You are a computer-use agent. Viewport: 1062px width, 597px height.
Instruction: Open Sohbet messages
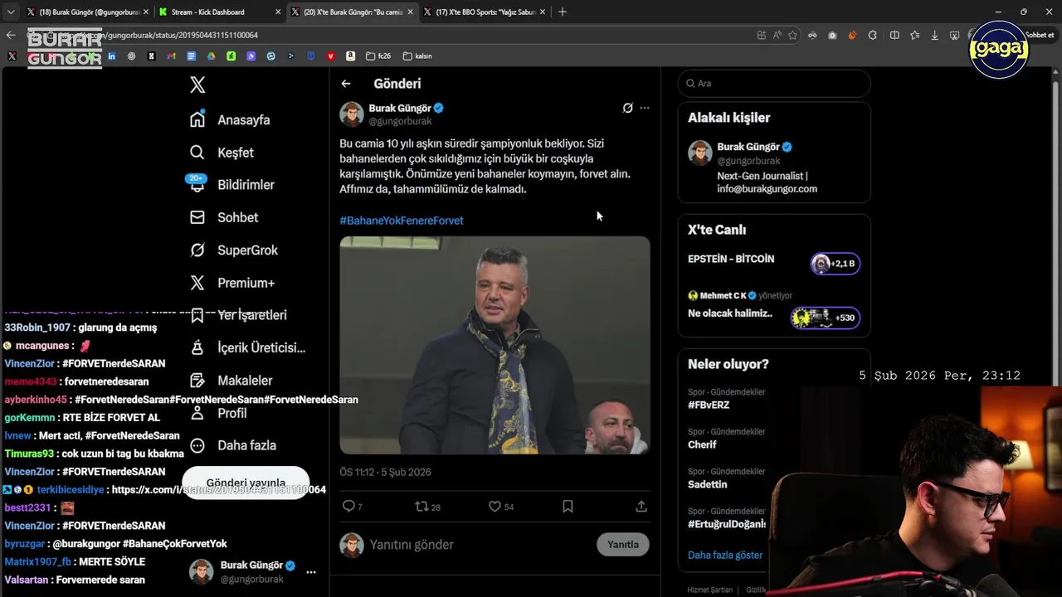(223, 217)
